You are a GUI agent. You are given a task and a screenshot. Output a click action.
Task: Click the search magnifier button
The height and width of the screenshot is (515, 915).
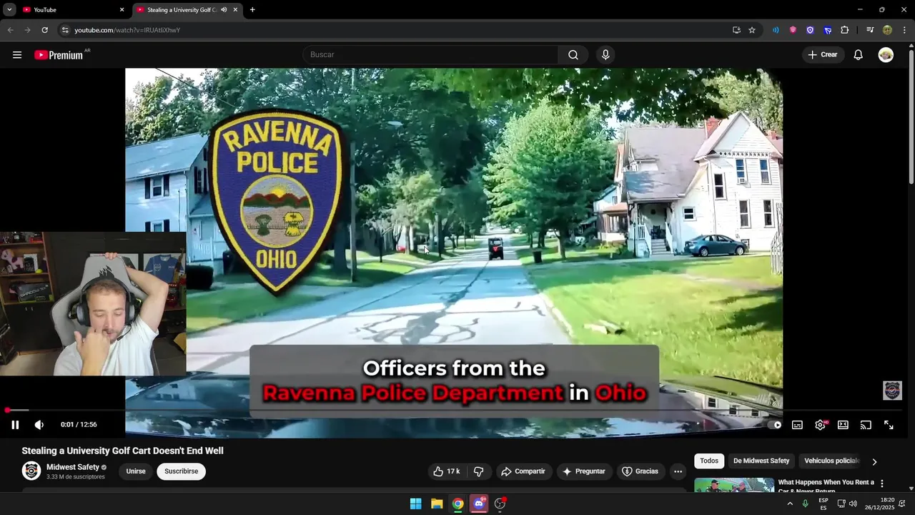point(573,55)
